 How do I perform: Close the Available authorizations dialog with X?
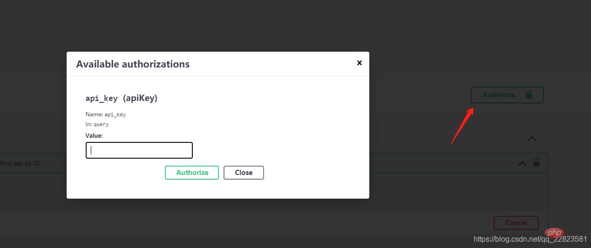point(359,63)
